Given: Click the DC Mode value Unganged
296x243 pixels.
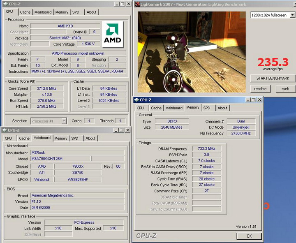Looking at the screenshot, I should click(x=241, y=127).
